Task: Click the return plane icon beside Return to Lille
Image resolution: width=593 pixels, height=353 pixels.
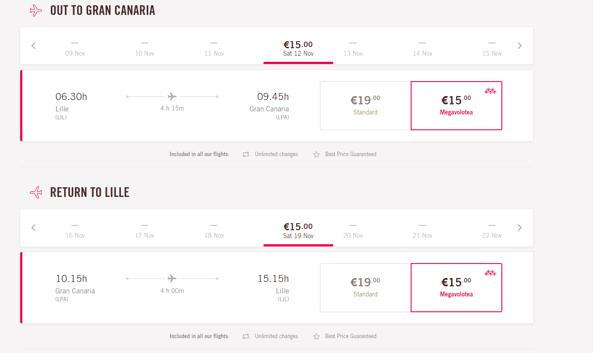Action: (36, 193)
